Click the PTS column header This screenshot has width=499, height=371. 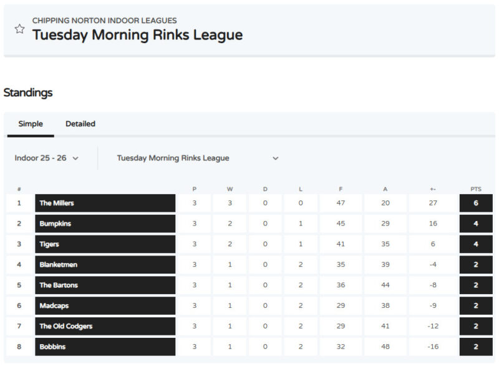click(x=475, y=189)
